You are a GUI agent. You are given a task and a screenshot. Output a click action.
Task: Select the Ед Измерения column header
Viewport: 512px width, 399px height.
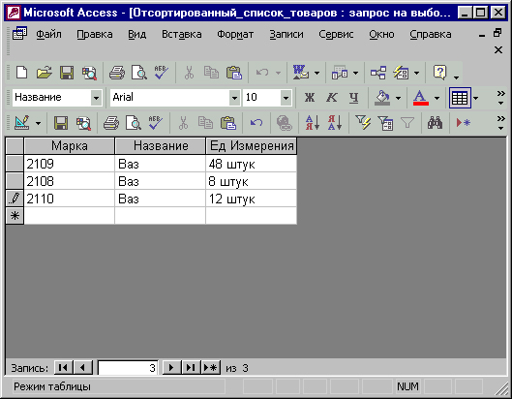252,145
